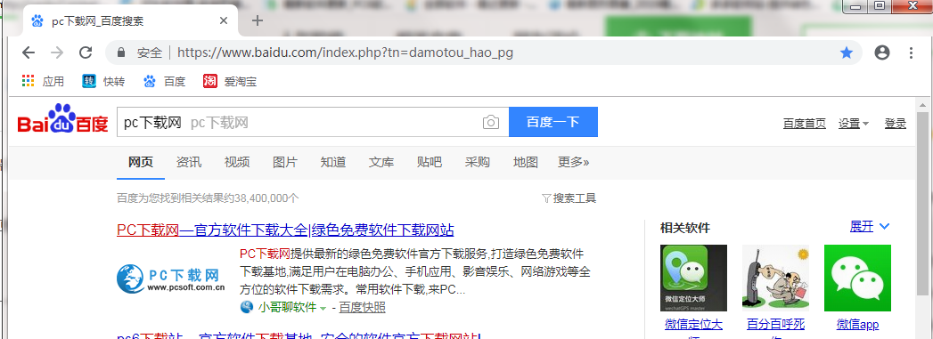Open 微信app text link
933x339 pixels.
(857, 324)
